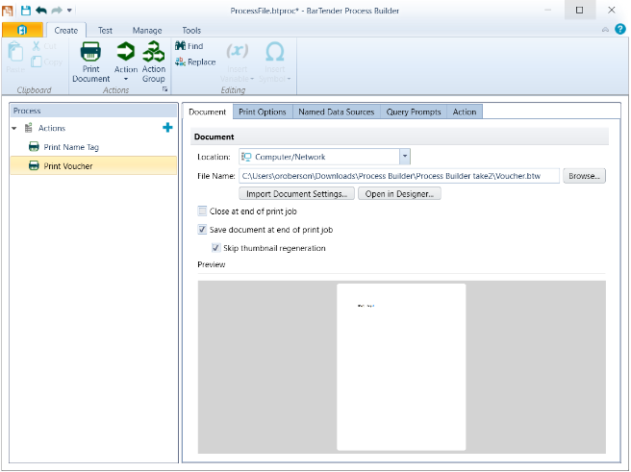Open Help via question mark icon

(620, 29)
